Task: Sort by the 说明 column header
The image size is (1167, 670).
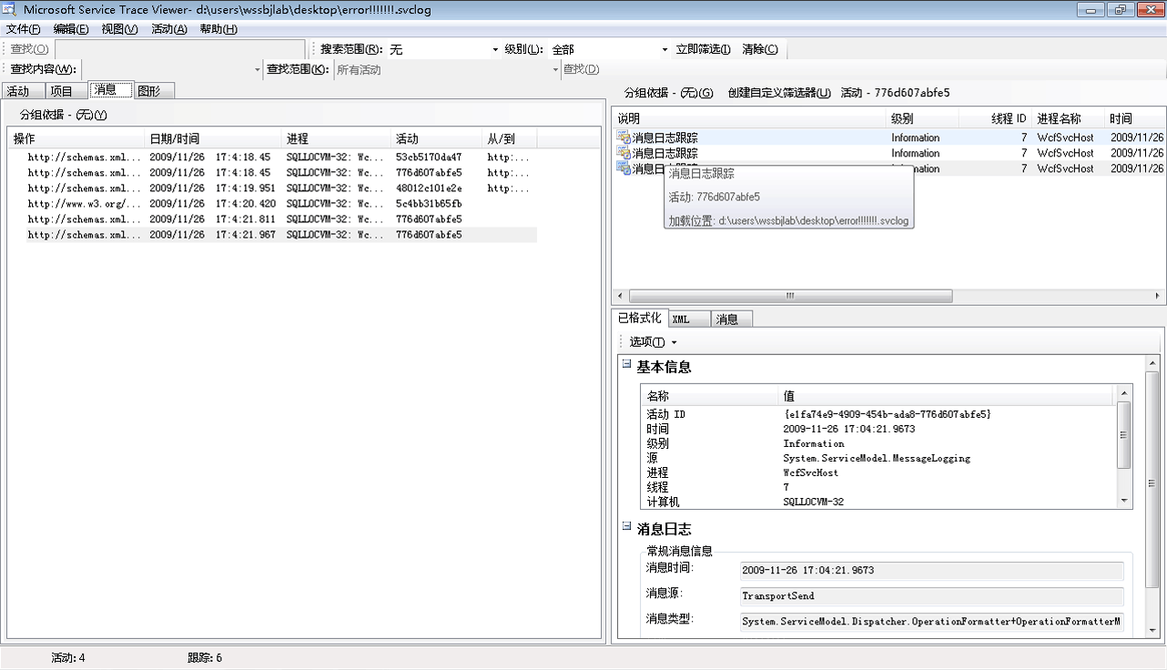Action: (750, 118)
